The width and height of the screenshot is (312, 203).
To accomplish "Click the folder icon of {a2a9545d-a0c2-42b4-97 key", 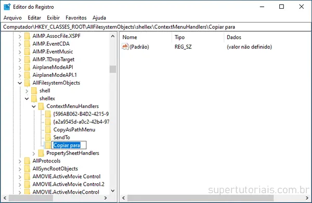I will 48,122.
